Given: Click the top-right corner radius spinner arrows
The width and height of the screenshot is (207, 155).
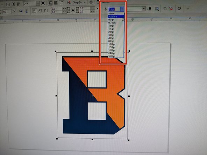Looking at the screenshot, I should click(x=92, y=8).
